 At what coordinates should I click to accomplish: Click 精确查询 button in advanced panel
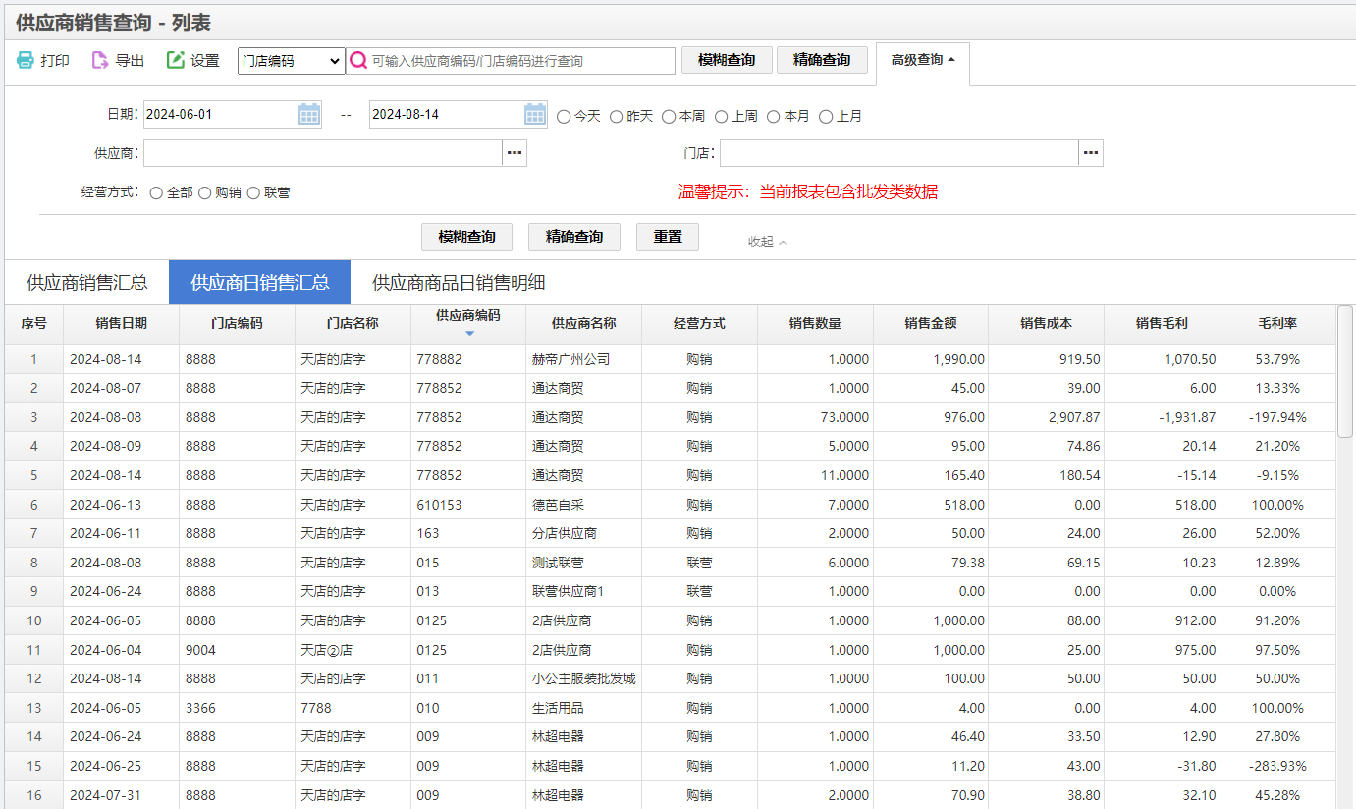tap(574, 237)
